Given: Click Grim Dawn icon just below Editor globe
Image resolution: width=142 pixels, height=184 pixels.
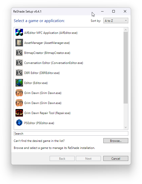Looking at the screenshot, I should tap(19, 93).
